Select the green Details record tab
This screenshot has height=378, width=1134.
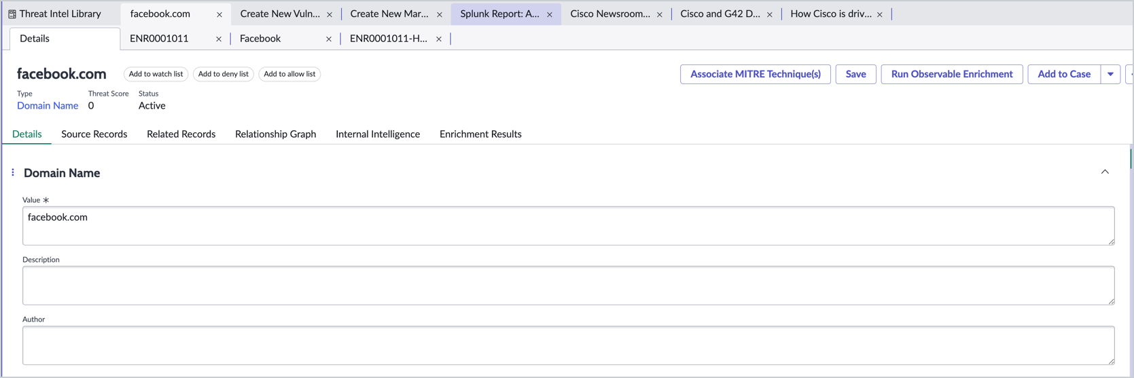[27, 134]
